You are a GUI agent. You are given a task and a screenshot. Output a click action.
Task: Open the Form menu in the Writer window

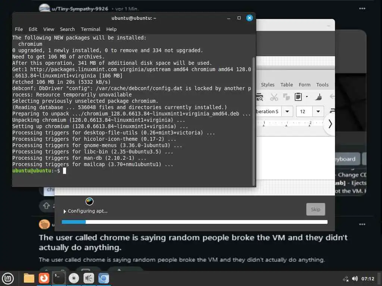304,85
